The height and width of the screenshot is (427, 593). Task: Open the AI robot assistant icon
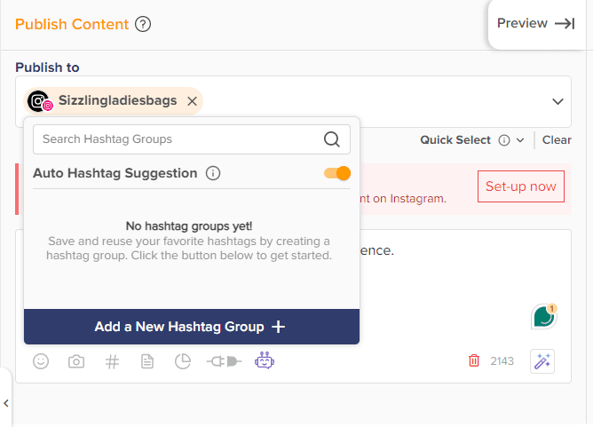pyautogui.click(x=265, y=360)
